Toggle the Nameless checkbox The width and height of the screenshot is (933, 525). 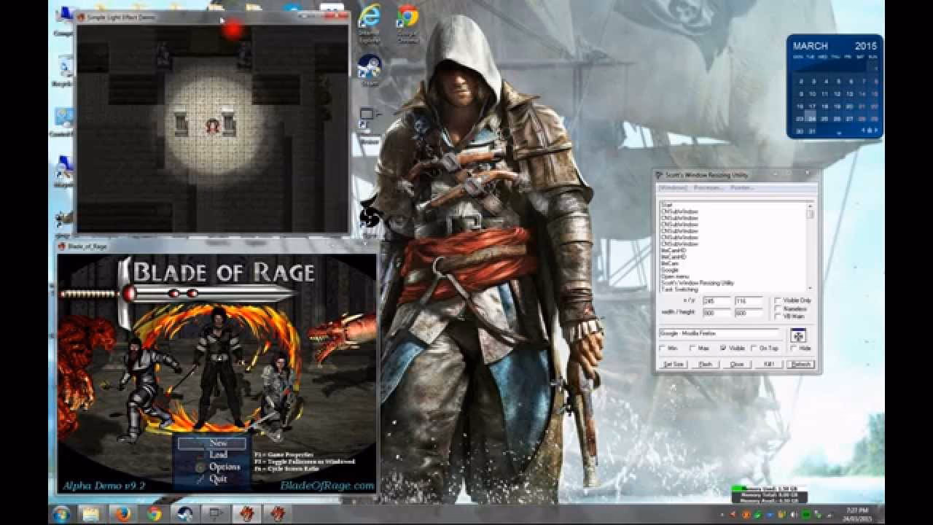(x=778, y=308)
